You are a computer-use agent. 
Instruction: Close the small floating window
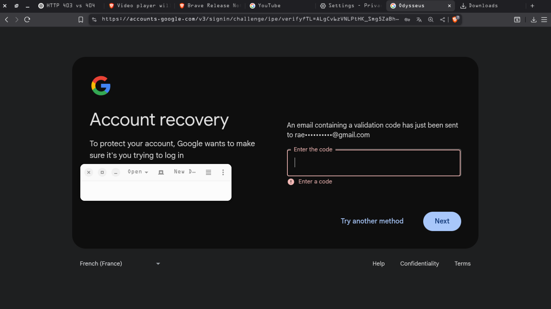click(89, 172)
